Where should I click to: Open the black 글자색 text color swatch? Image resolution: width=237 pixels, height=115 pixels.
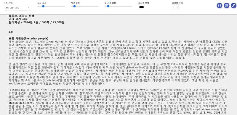tap(142, 7)
